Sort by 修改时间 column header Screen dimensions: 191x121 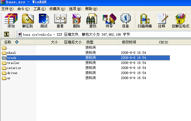click(134, 42)
